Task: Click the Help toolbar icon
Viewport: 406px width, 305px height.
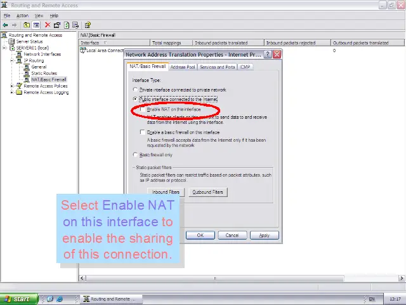Action: tap(88, 25)
